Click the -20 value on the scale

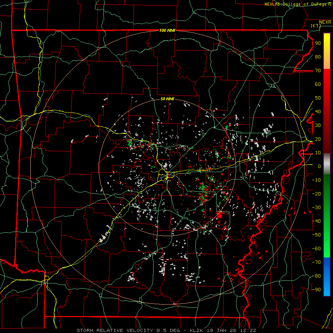click(x=316, y=194)
